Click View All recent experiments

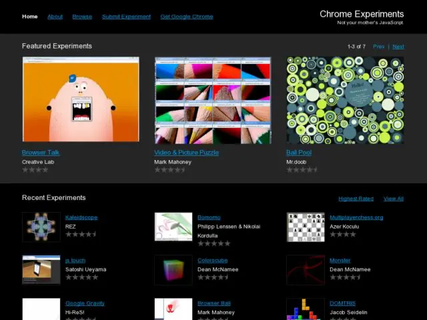click(394, 199)
